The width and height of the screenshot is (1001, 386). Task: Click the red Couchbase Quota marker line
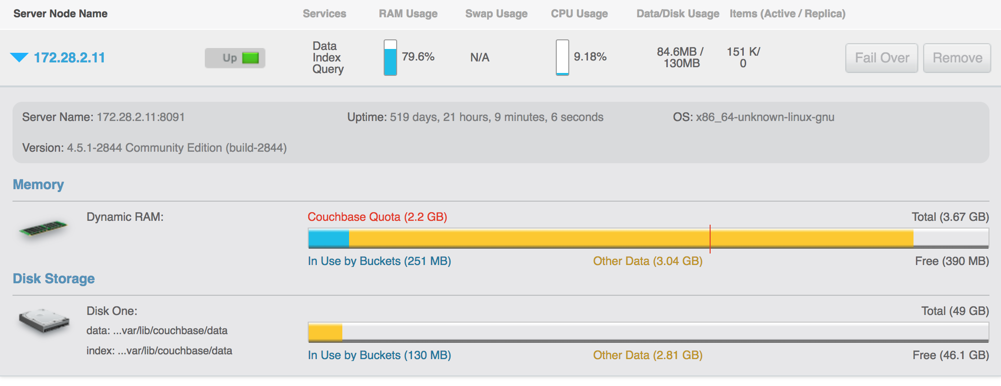(x=710, y=239)
